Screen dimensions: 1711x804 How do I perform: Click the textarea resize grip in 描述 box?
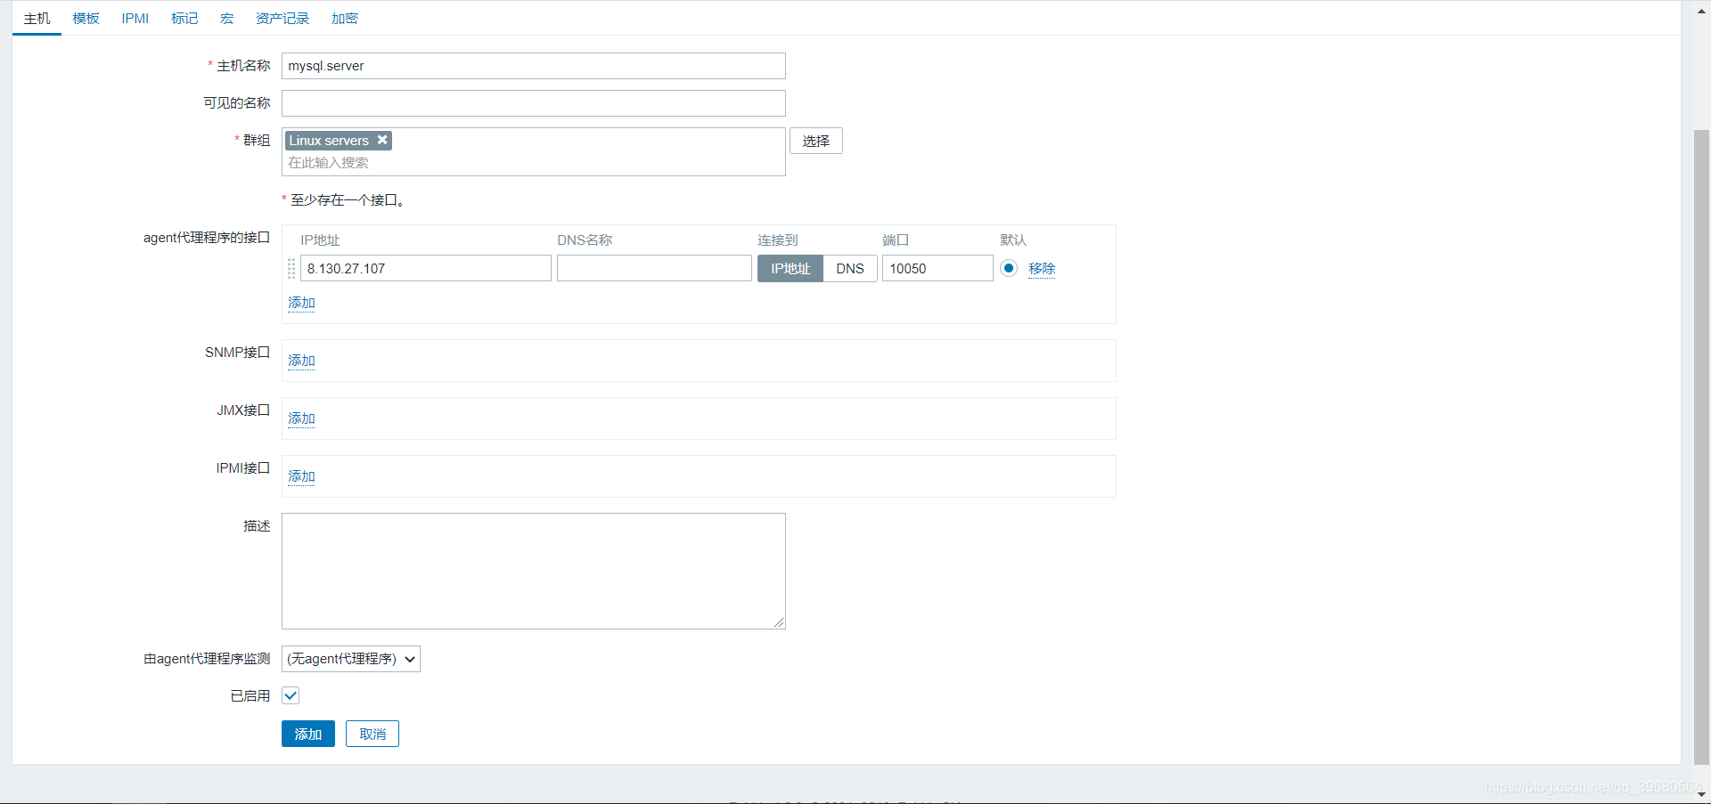(779, 622)
